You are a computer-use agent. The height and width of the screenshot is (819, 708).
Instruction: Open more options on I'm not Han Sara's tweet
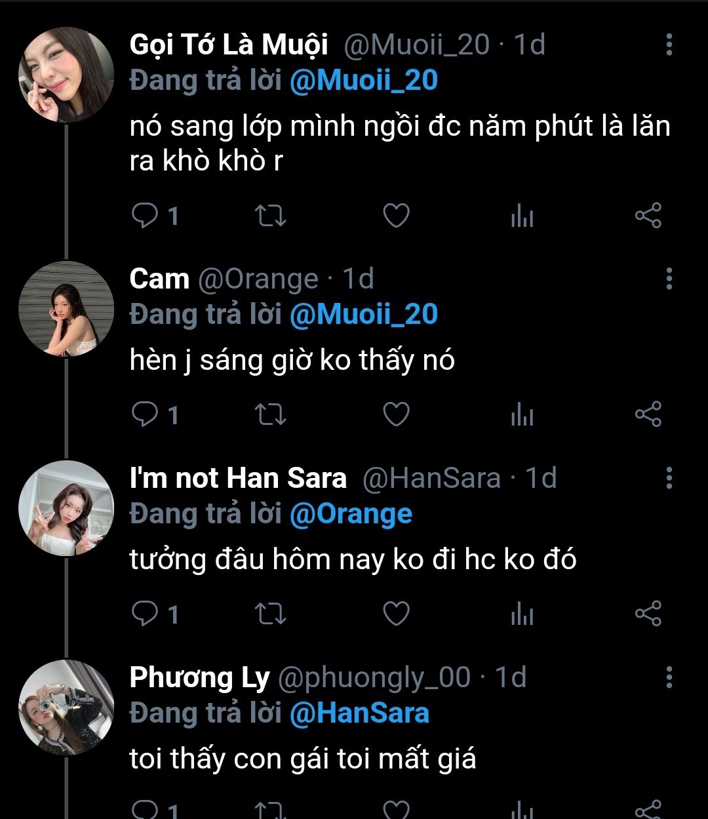coord(669,478)
